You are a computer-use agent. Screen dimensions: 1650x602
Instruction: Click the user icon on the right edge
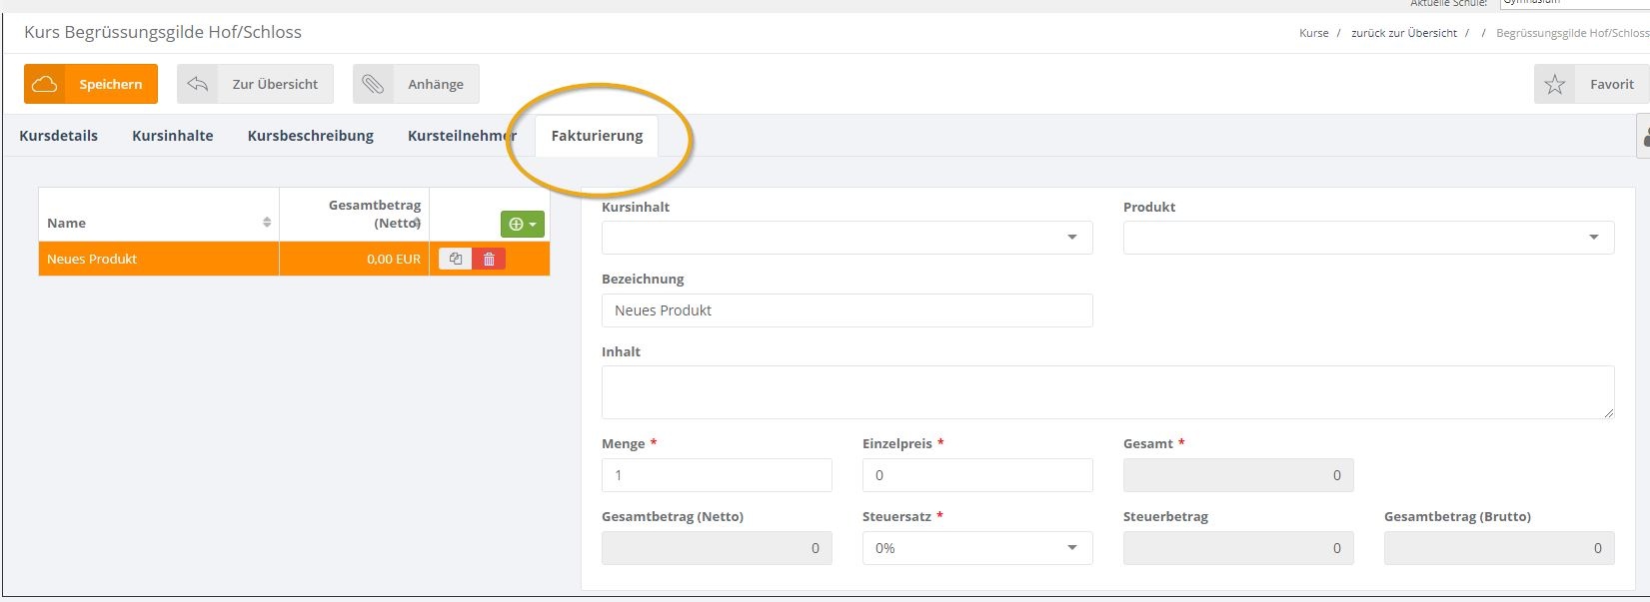tap(1644, 137)
